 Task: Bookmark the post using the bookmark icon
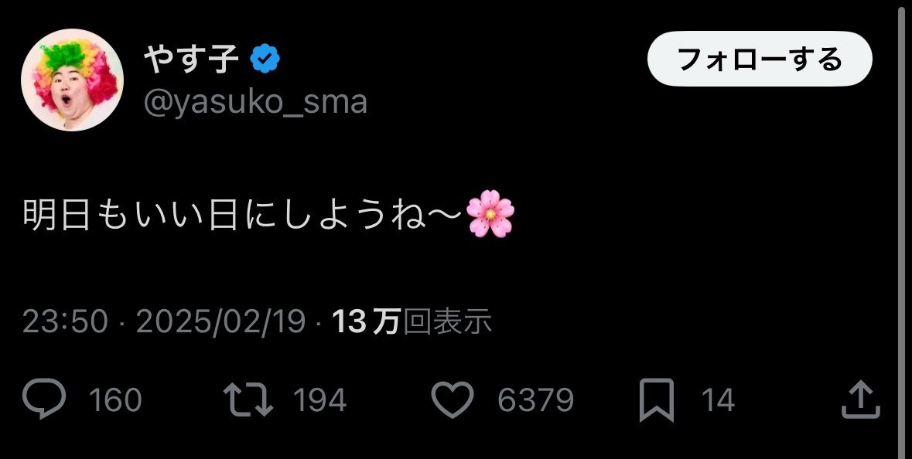tap(657, 399)
